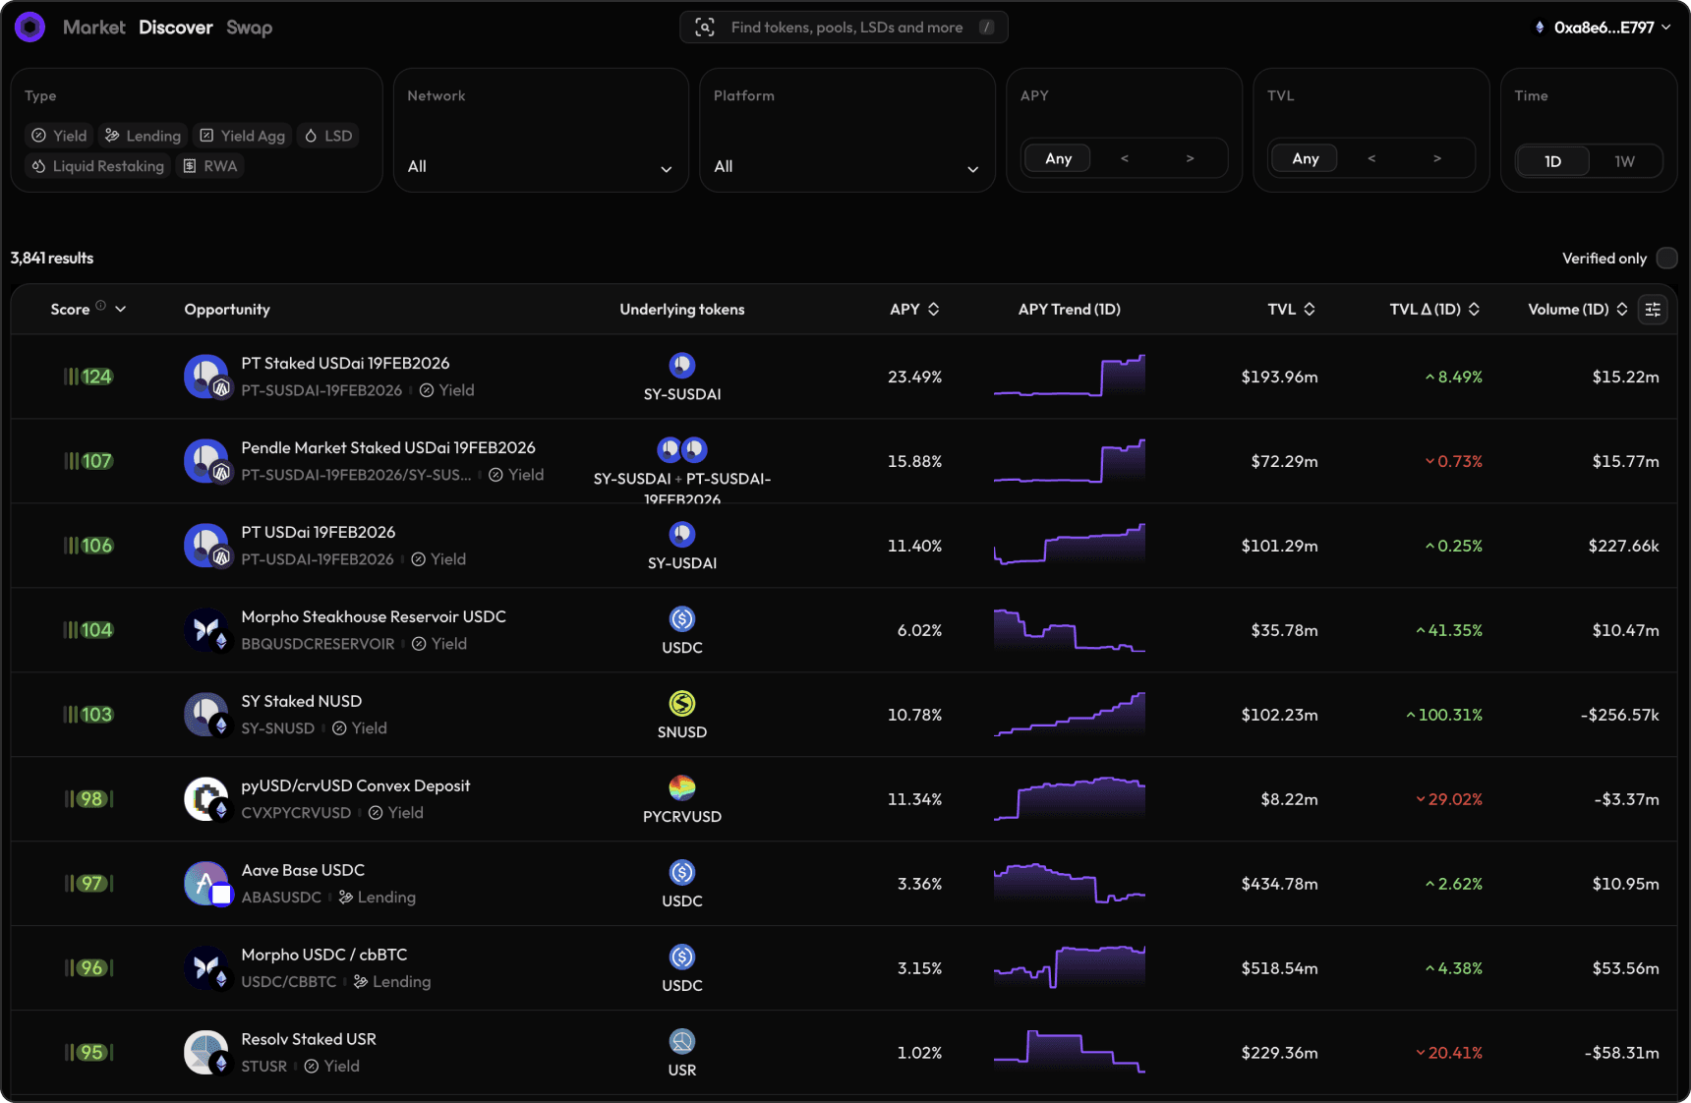Click the purple app logo icon

(x=29, y=28)
